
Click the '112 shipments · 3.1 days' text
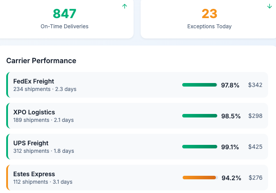point(43,182)
